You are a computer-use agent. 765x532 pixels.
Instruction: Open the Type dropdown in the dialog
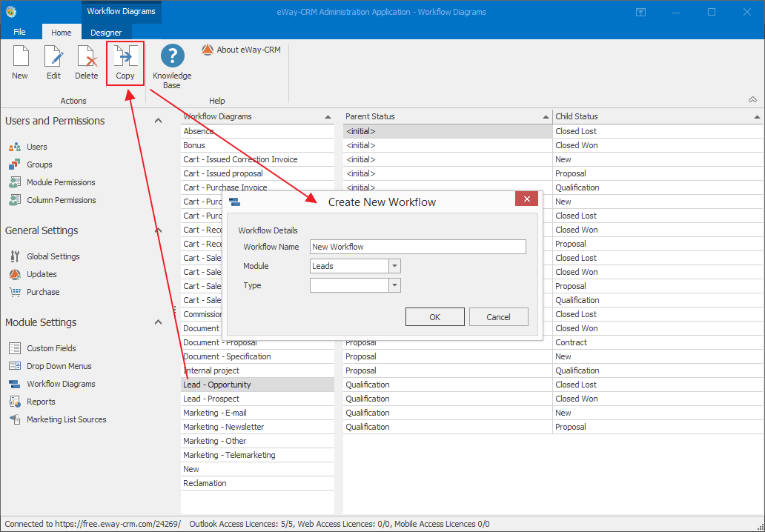[394, 286]
